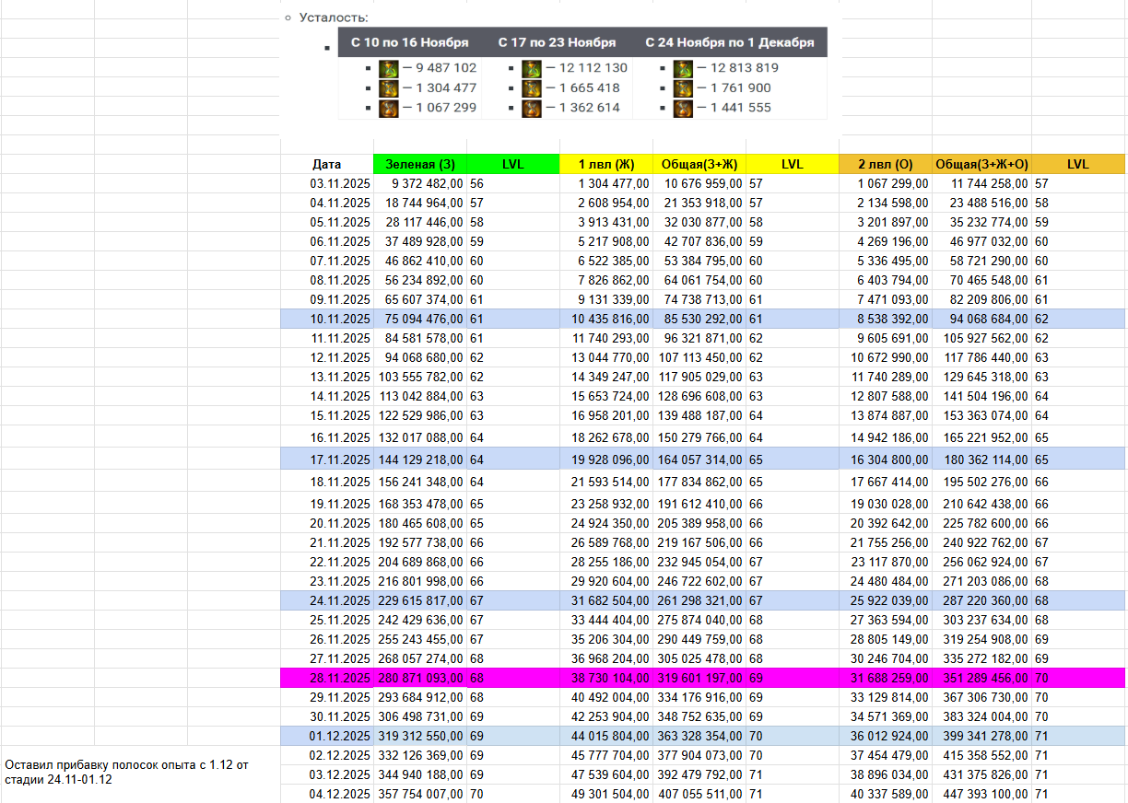
Task: Click the date cell 10.11.2025
Action: [326, 319]
